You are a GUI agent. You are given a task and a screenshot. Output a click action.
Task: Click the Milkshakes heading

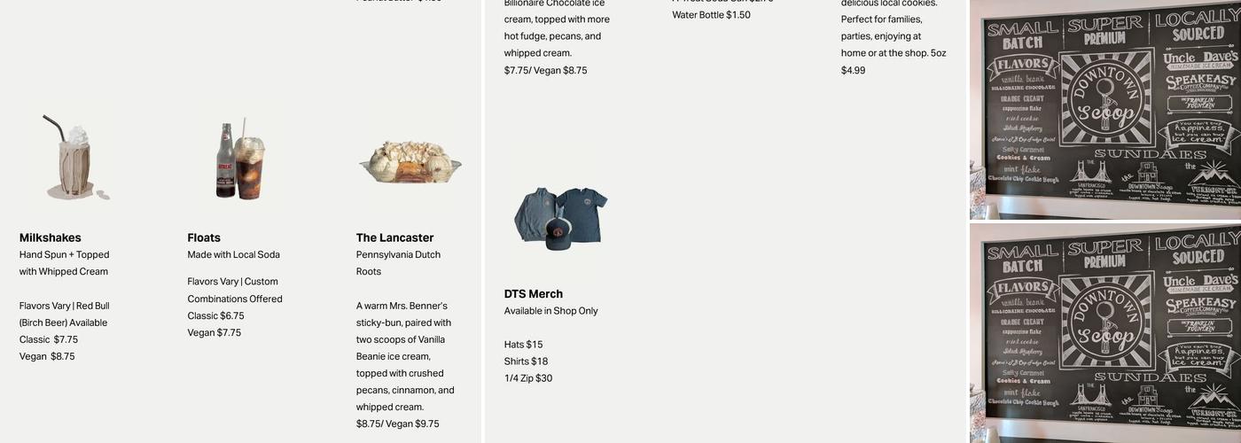click(51, 237)
